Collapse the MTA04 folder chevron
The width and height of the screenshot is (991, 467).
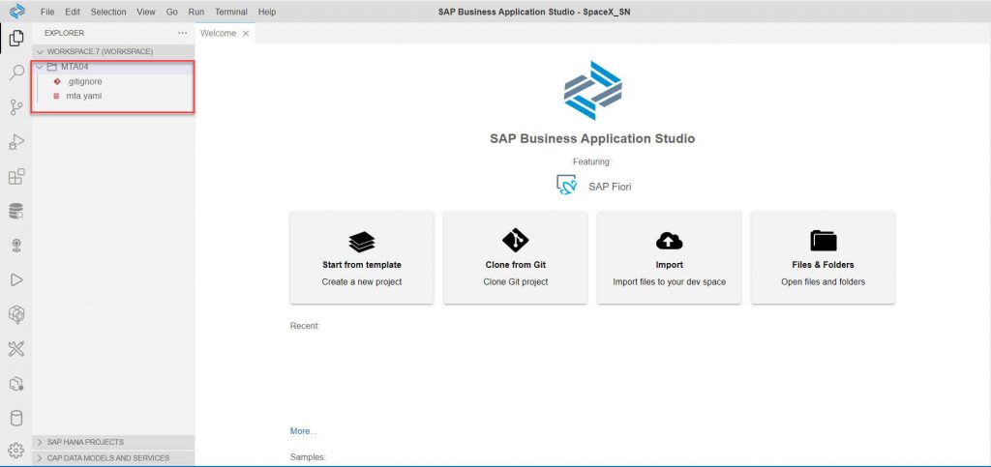(40, 67)
